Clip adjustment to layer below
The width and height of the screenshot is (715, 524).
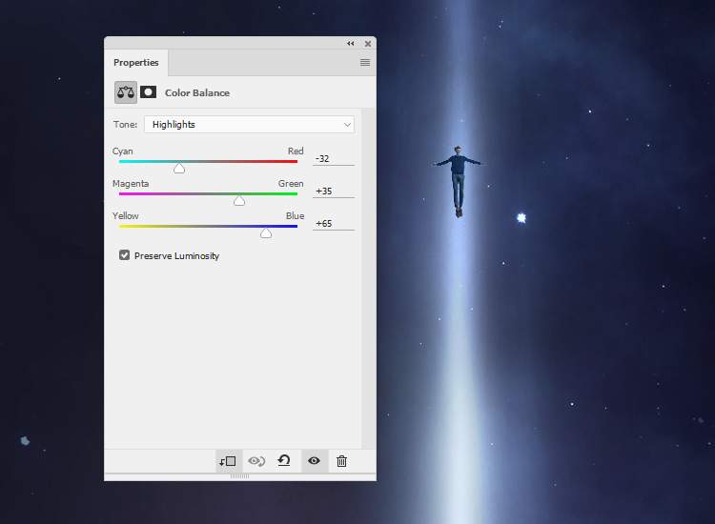pyautogui.click(x=228, y=461)
